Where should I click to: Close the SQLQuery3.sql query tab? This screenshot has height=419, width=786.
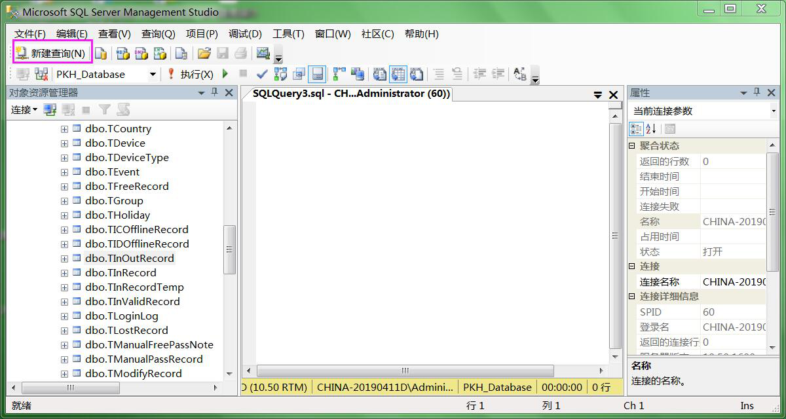614,95
